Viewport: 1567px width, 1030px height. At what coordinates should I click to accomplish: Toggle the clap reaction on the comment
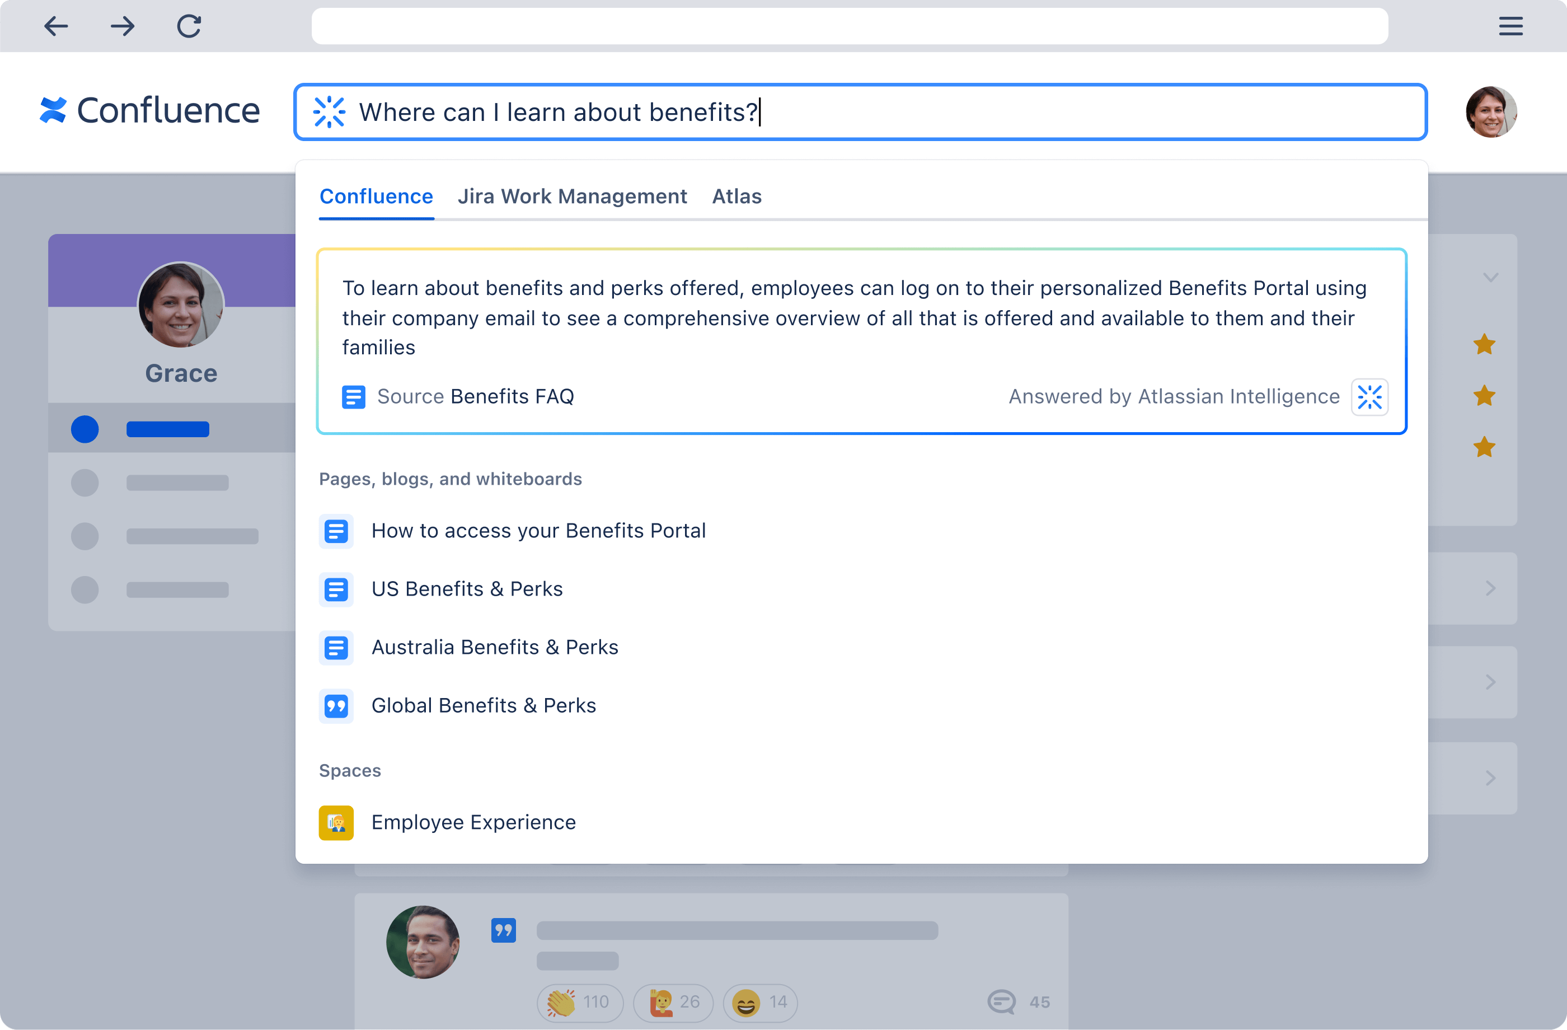pyautogui.click(x=579, y=1003)
